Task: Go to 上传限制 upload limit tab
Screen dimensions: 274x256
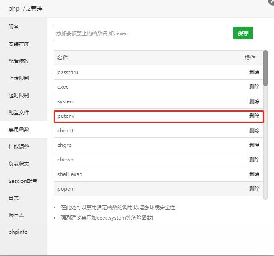Action: coord(19,78)
